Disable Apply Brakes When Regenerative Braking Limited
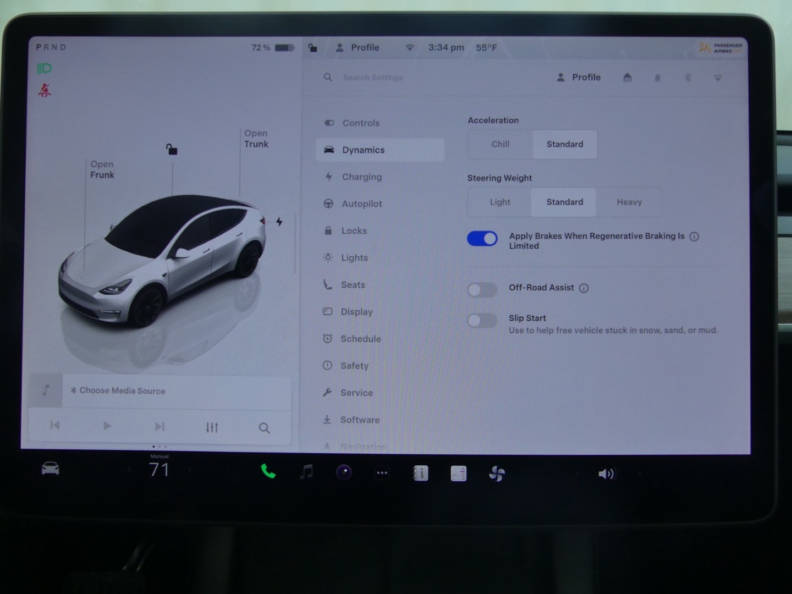The image size is (792, 594). (482, 238)
